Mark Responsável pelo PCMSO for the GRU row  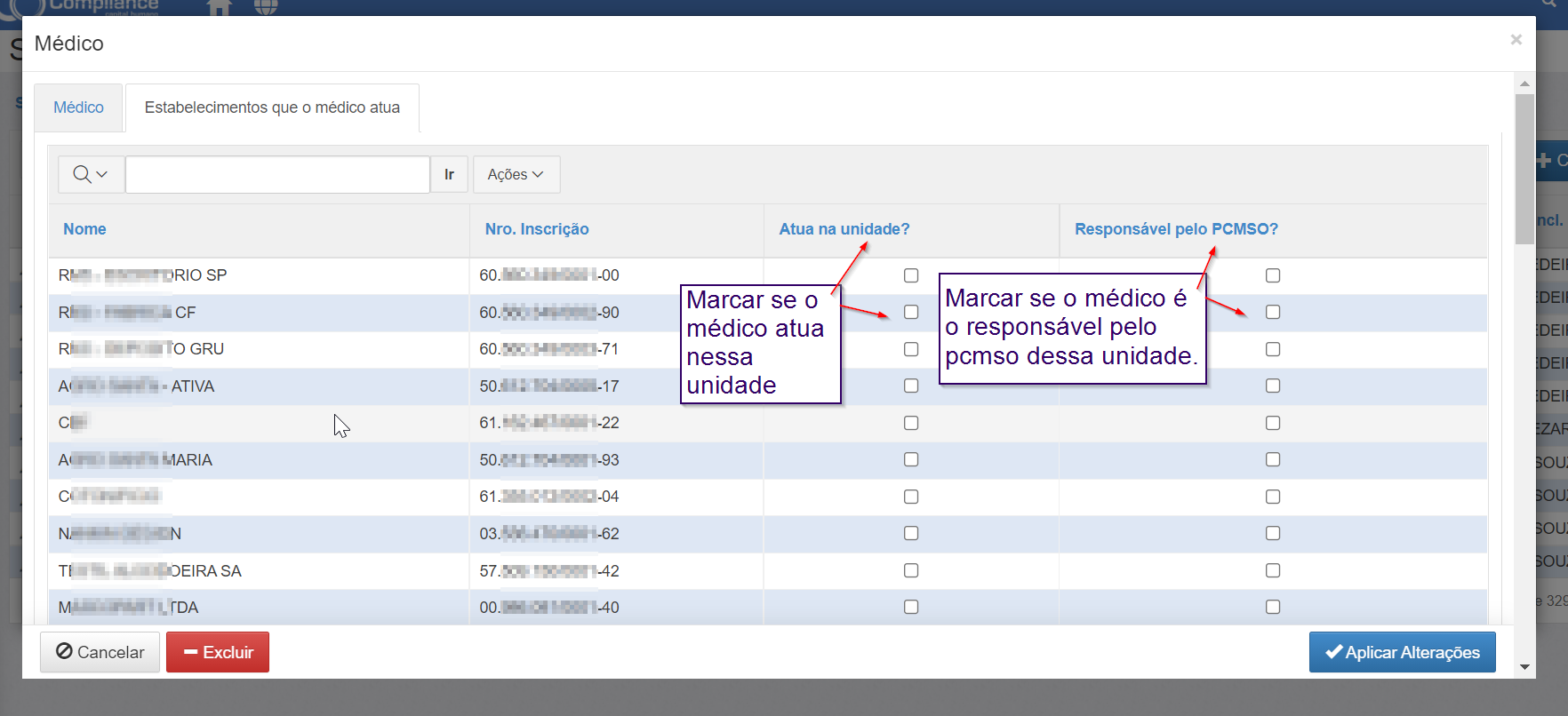[x=1273, y=349]
